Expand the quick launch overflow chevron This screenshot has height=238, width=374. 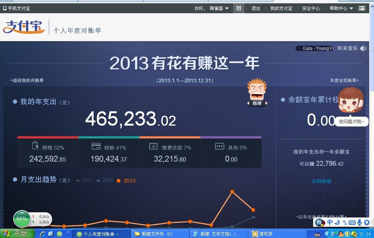(68, 232)
